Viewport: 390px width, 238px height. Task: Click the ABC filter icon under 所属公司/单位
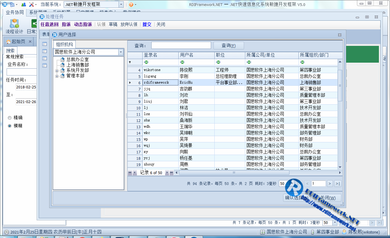249,62
